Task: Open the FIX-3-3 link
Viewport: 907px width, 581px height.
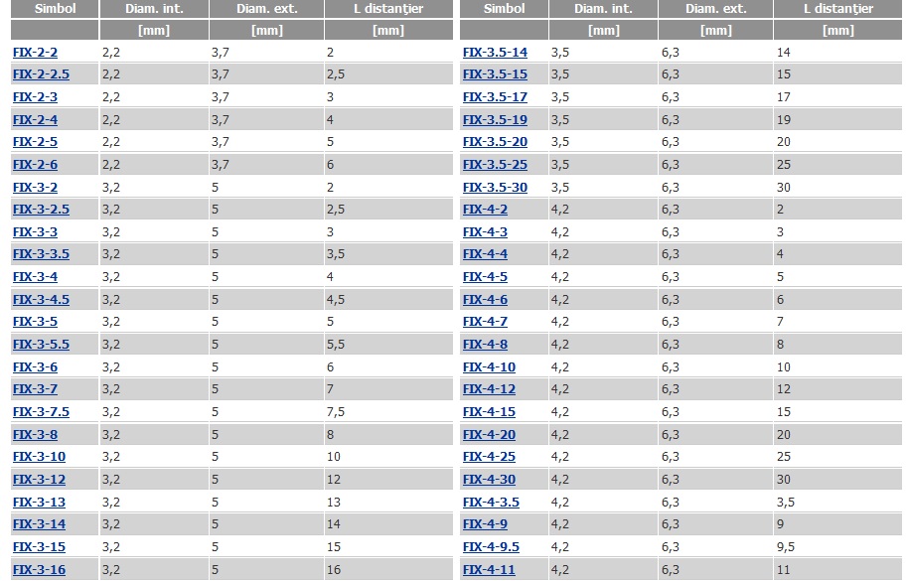Action: [x=36, y=231]
